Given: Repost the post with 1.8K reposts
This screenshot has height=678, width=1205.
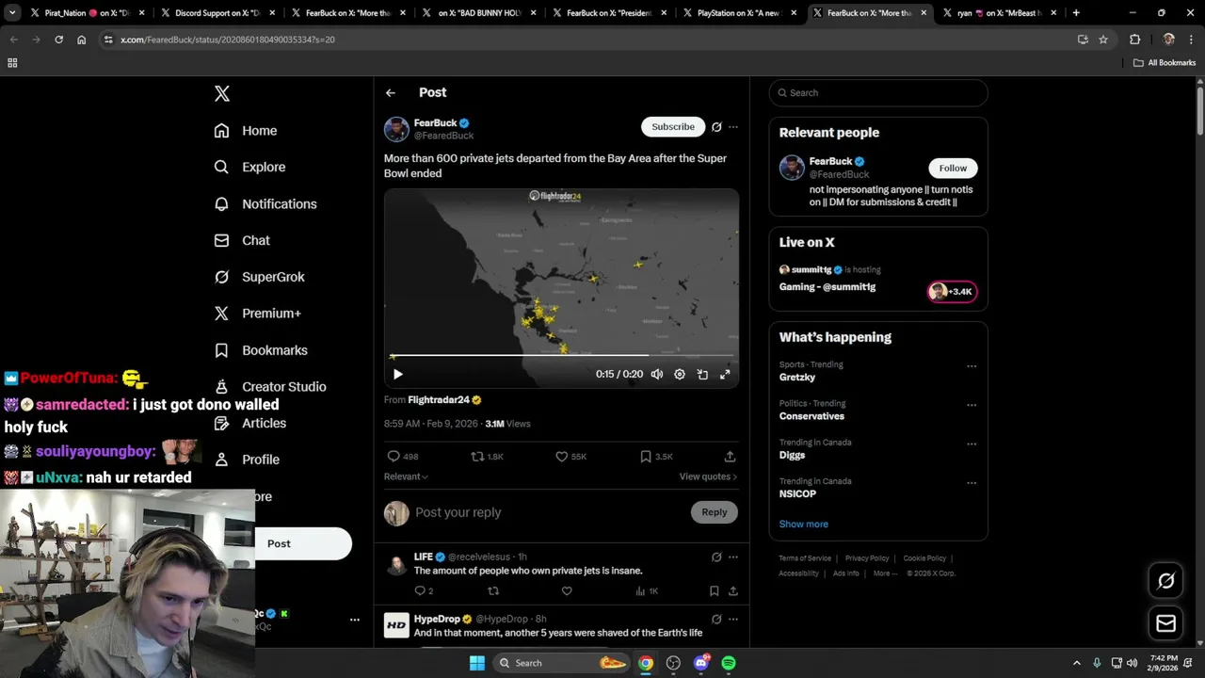Looking at the screenshot, I should [x=488, y=457].
